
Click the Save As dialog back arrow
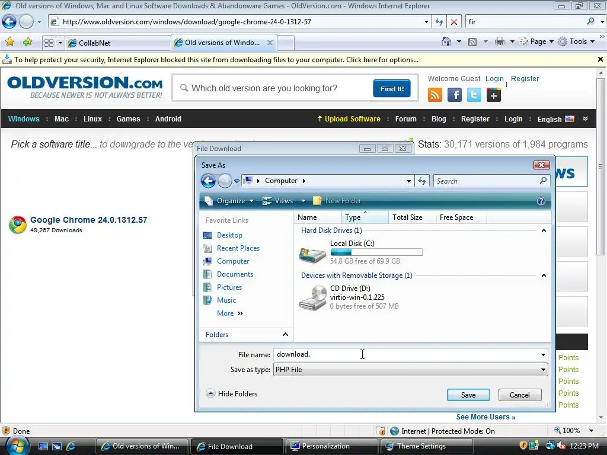click(208, 181)
